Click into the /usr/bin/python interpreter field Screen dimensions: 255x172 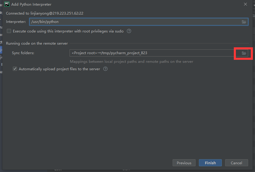(134, 22)
